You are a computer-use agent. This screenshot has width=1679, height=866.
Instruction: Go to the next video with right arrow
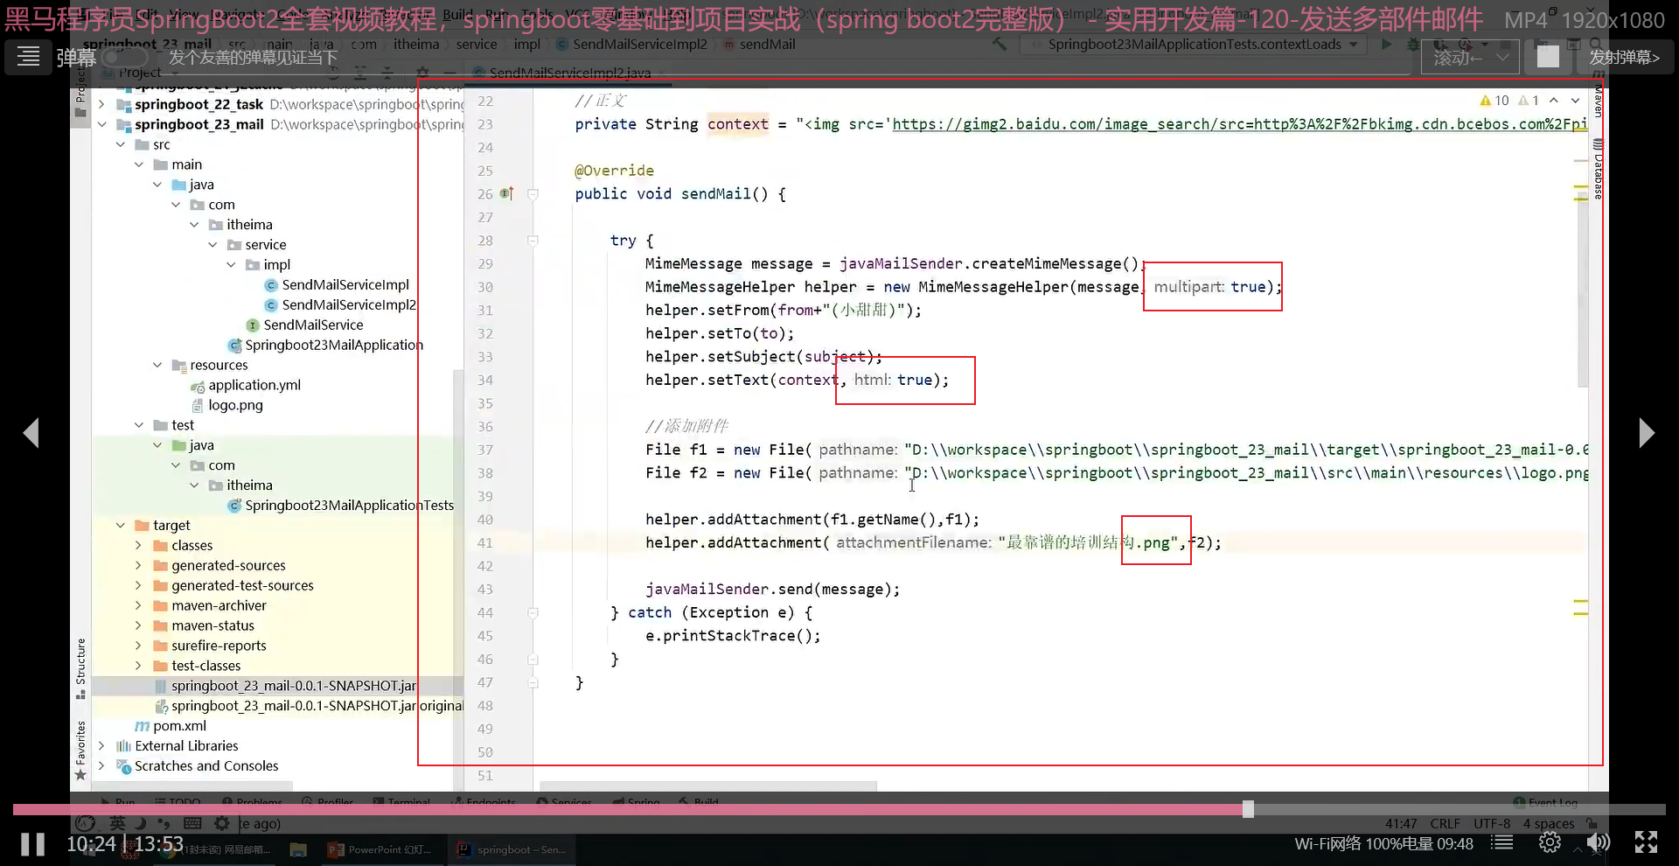click(1646, 432)
